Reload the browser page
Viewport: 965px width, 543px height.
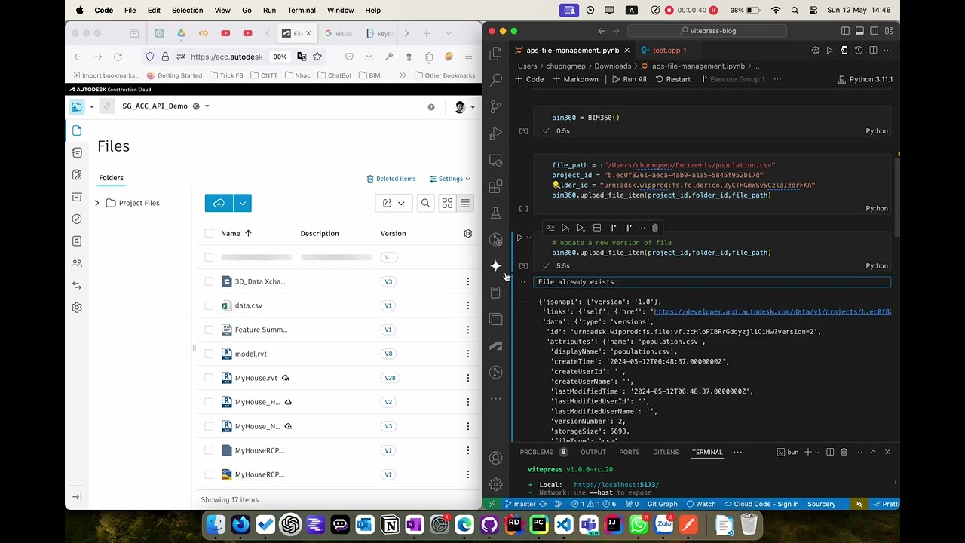(x=118, y=57)
